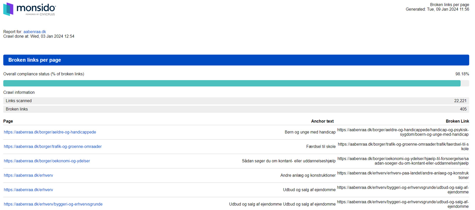This screenshot has height=210, width=475.
Task: Select the 'Links scanned' row
Action: point(236,101)
